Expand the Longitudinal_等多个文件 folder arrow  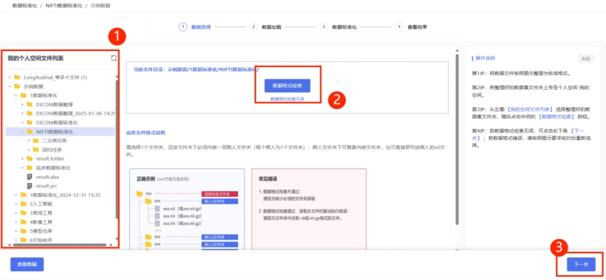coord(9,77)
